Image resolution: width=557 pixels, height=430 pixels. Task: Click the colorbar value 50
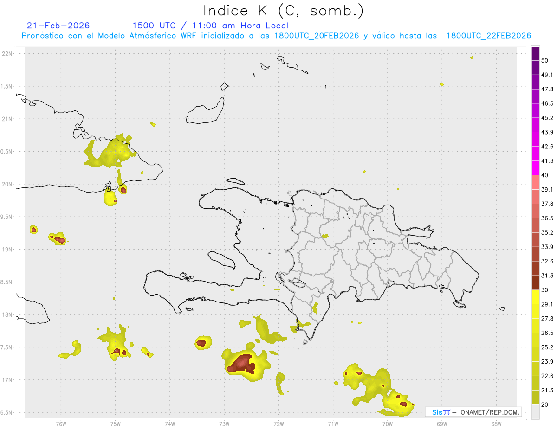[x=545, y=60]
